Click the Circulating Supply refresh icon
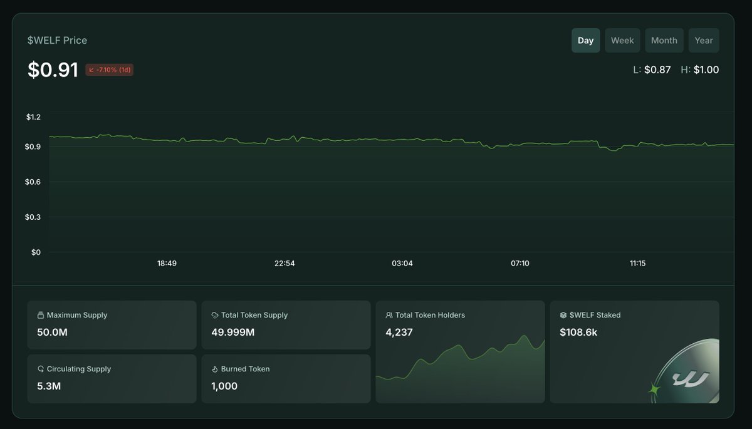Viewport: 752px width, 429px height. click(x=41, y=369)
